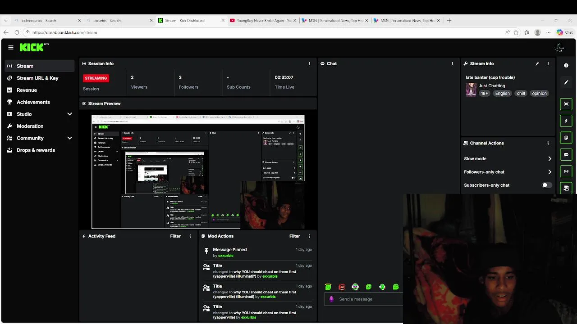
Task: Click the English language tag
Action: (502, 94)
